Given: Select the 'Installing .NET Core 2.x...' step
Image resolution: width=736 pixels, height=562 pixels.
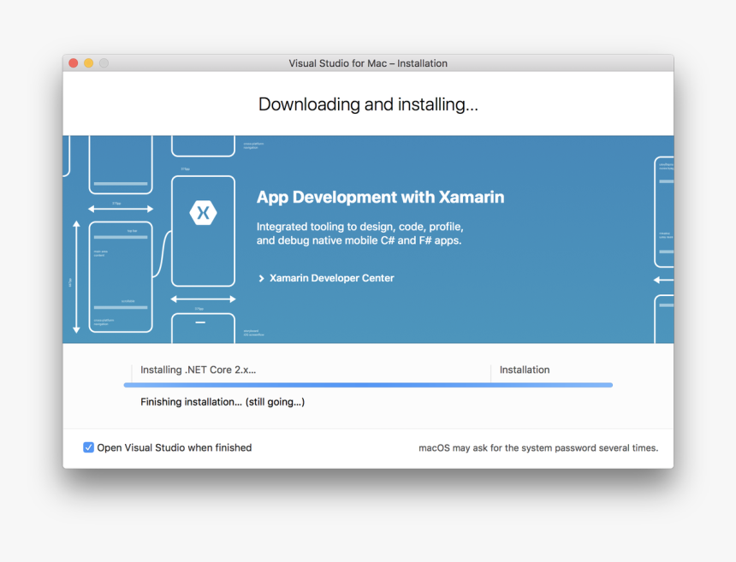Looking at the screenshot, I should tap(198, 370).
